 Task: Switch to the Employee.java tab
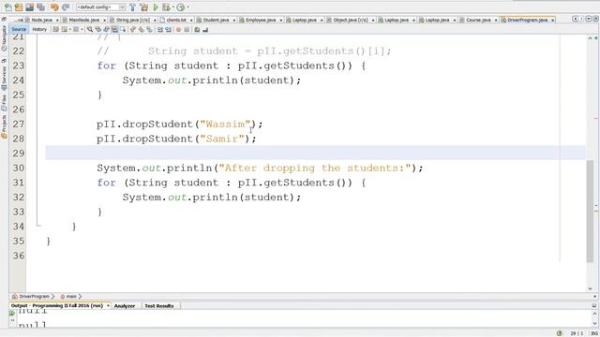[x=261, y=20]
